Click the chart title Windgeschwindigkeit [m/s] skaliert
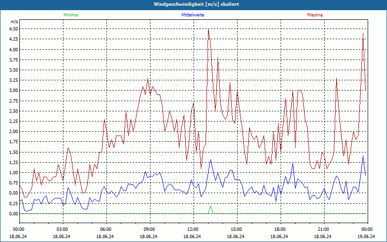 [196, 4]
